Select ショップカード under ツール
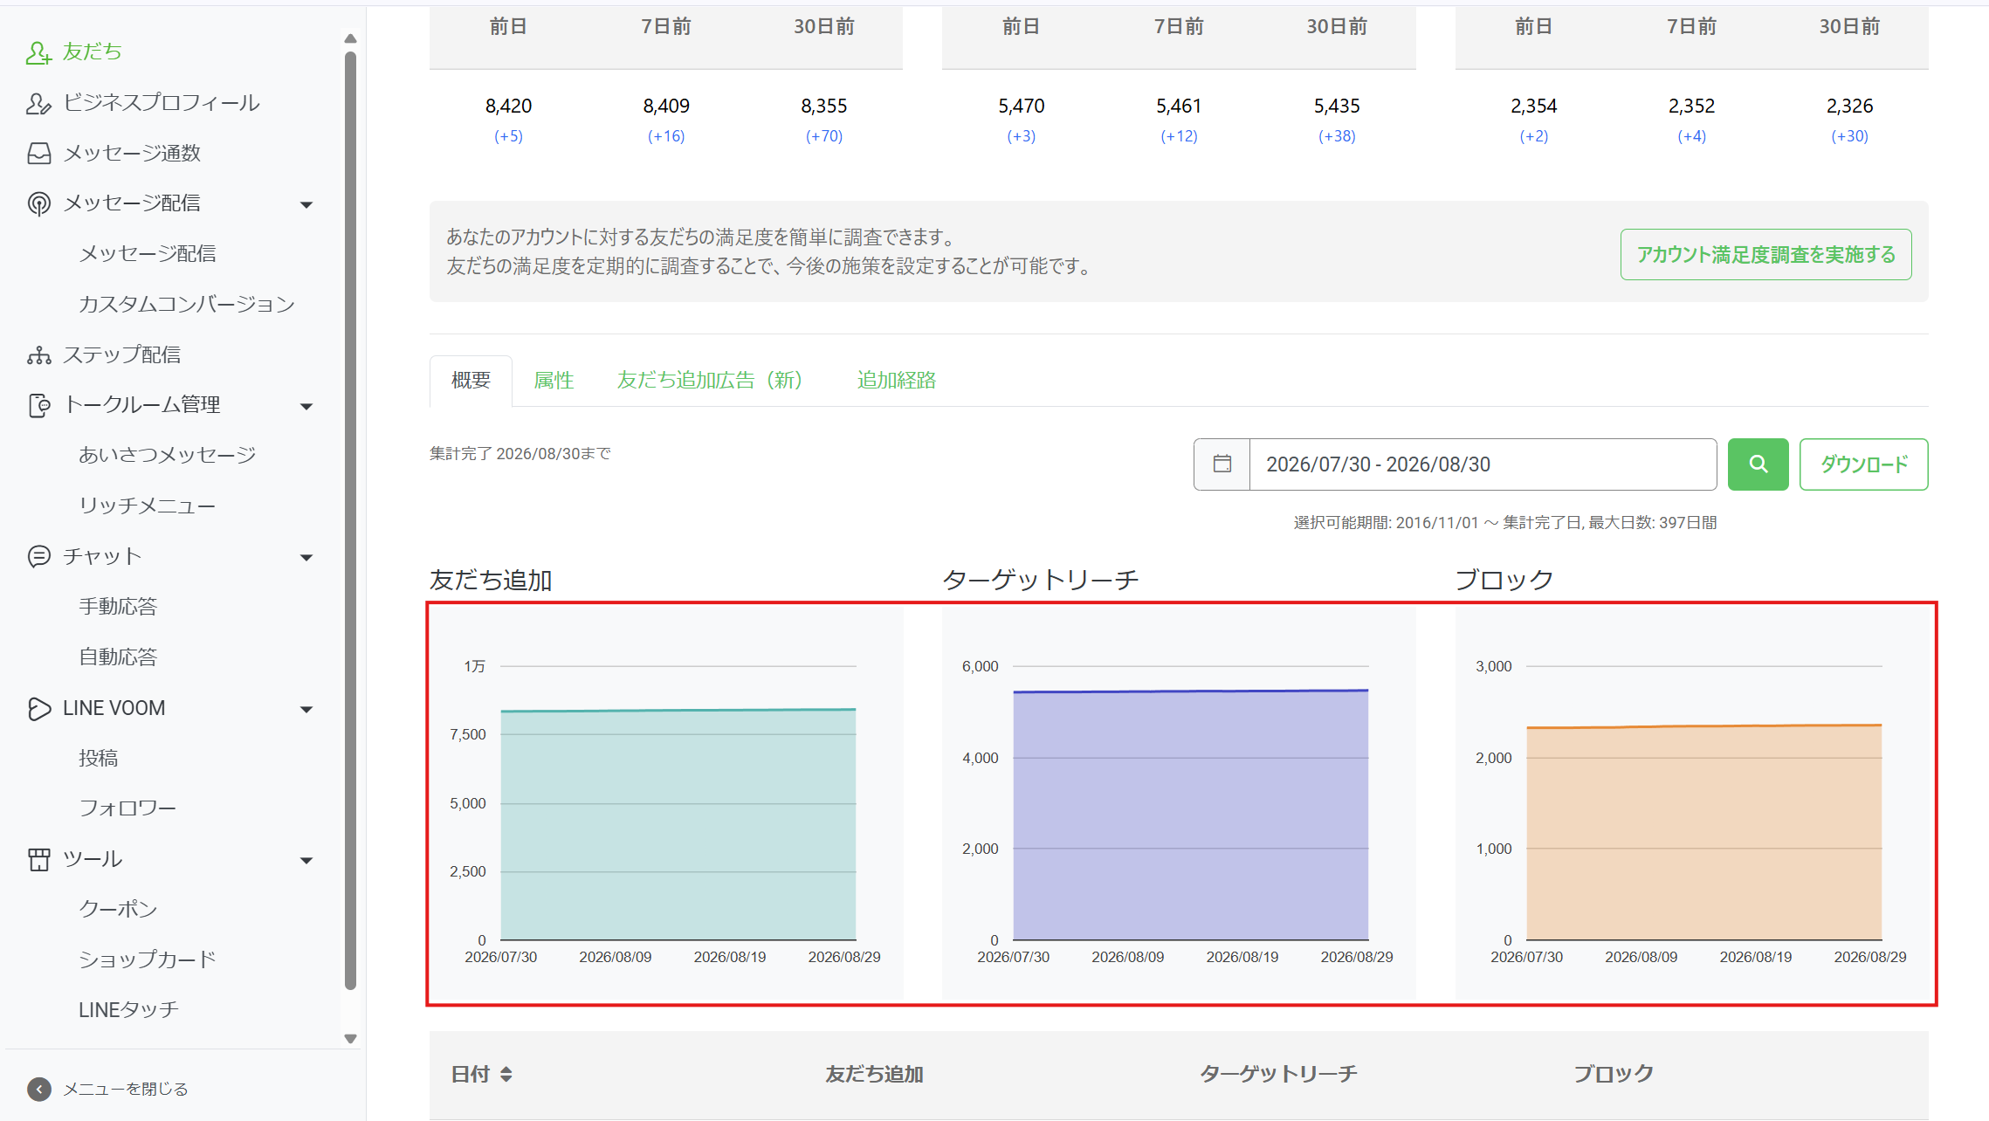The width and height of the screenshot is (1989, 1121). (x=148, y=959)
